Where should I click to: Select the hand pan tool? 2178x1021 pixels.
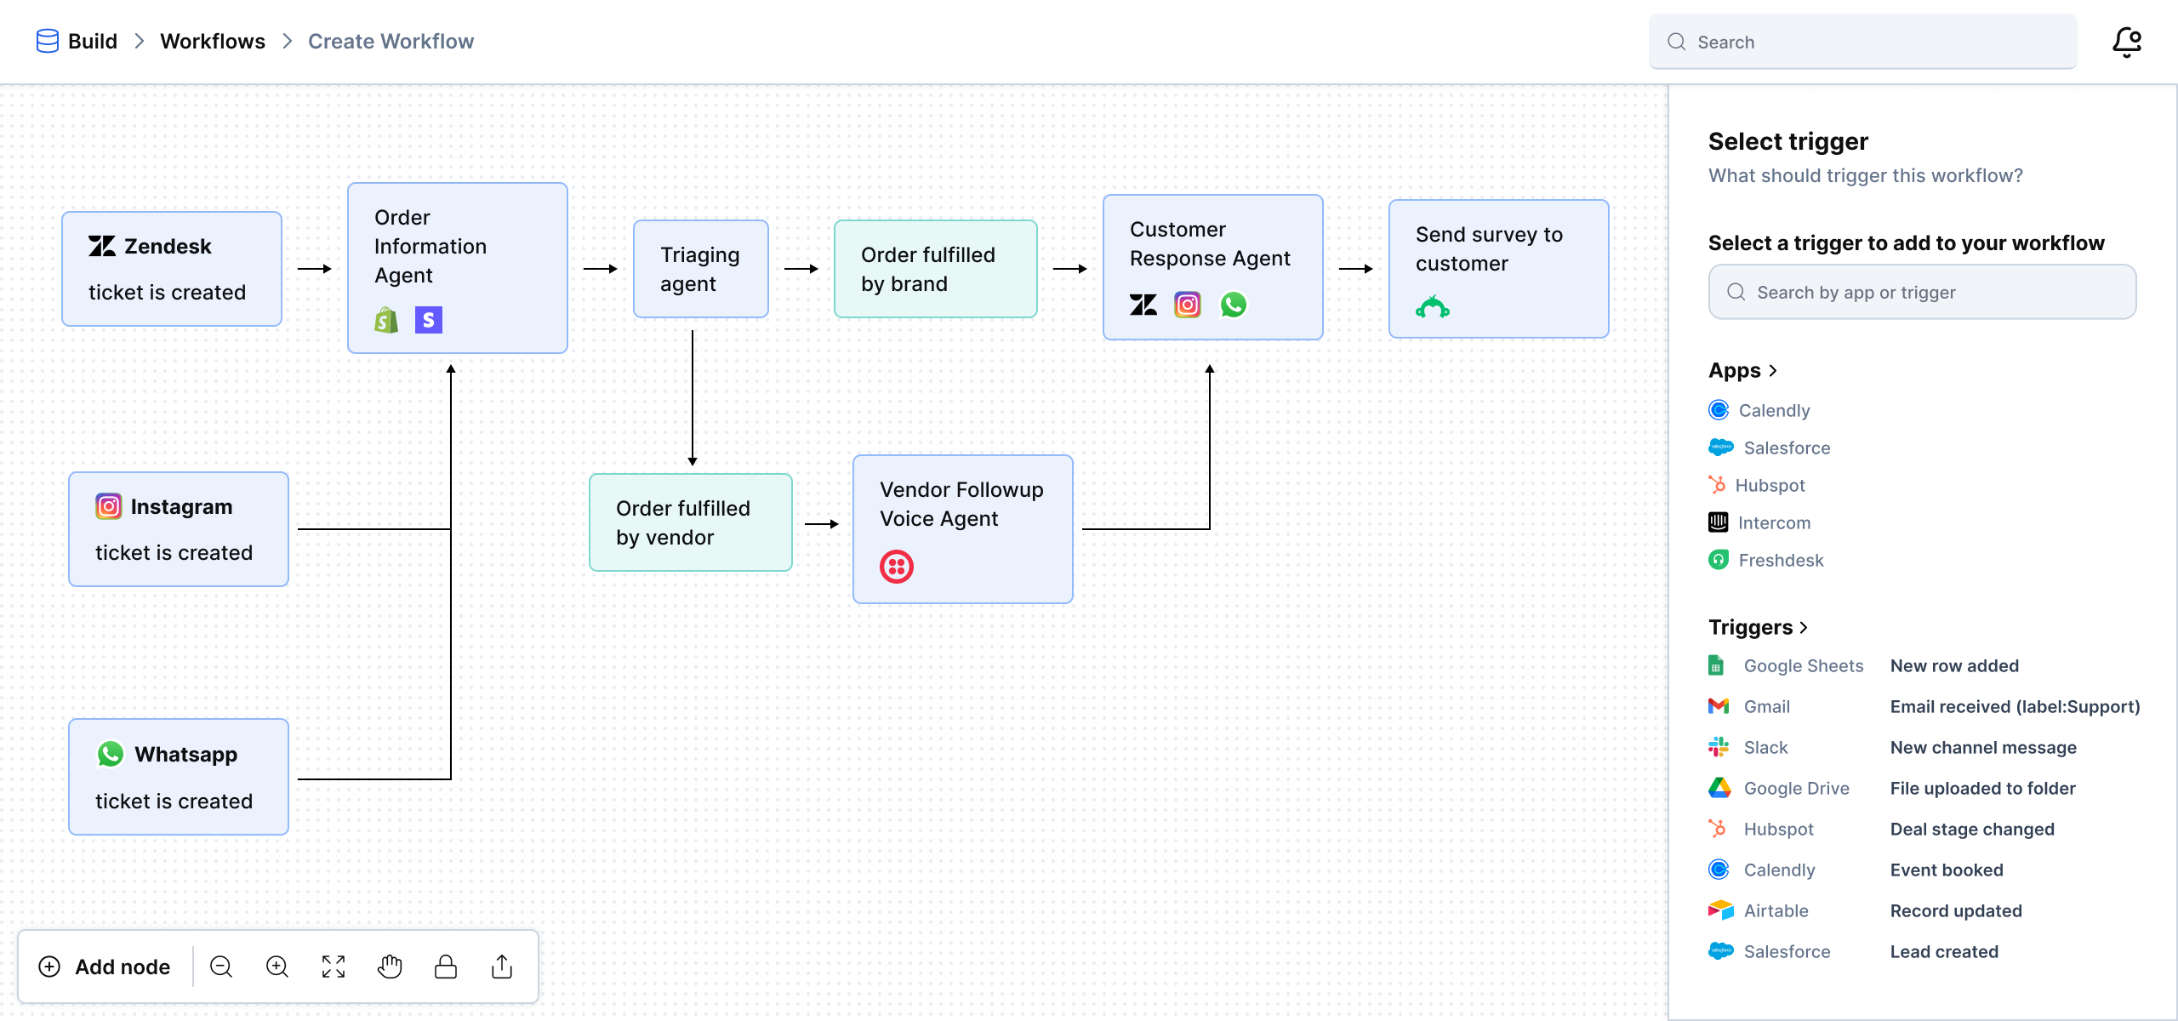(x=390, y=967)
